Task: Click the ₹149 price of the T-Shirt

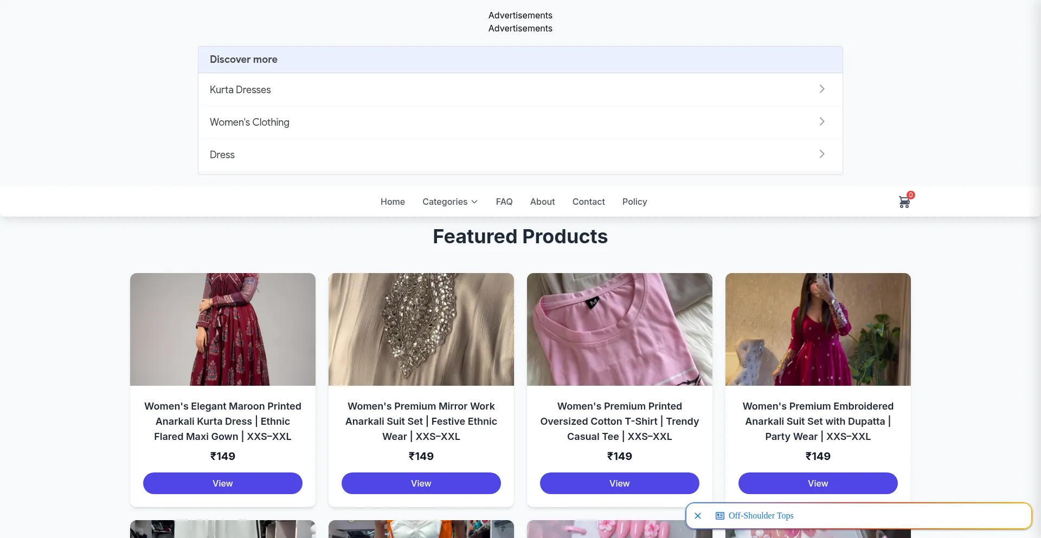Action: [620, 456]
